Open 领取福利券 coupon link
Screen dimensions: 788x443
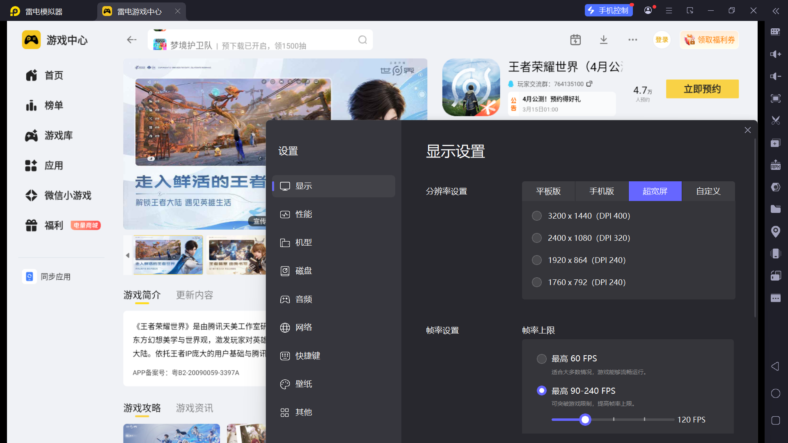pyautogui.click(x=709, y=39)
